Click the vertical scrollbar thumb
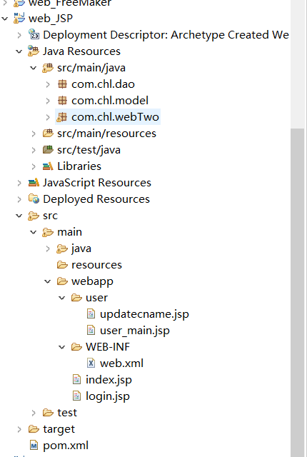307x457 pixels. (298, 292)
